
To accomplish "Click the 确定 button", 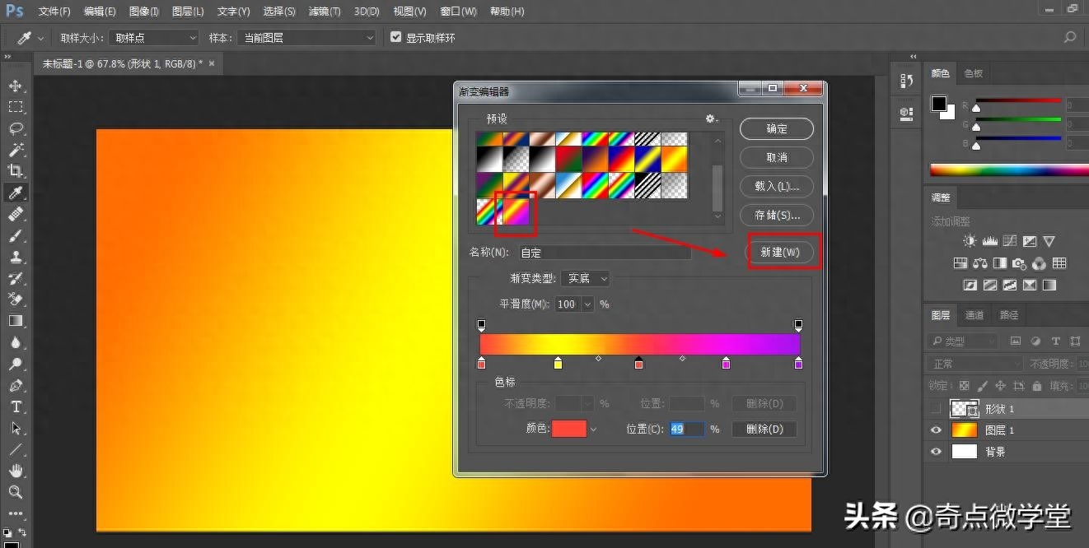I will click(x=776, y=128).
